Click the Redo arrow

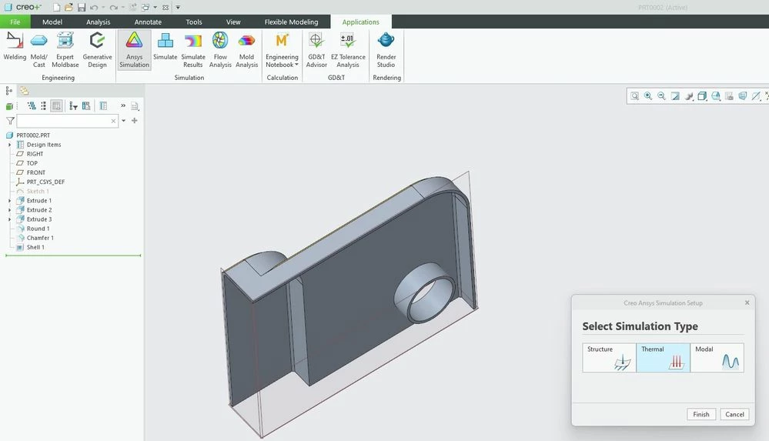113,8
